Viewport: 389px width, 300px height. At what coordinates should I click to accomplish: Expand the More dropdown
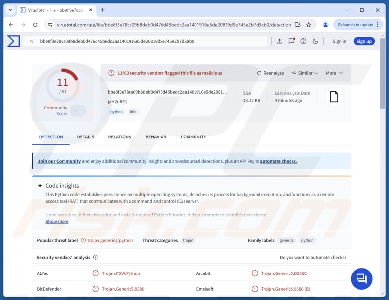[x=334, y=73]
